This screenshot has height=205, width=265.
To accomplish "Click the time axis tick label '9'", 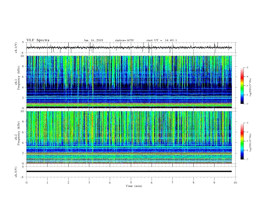I will tap(214, 183).
